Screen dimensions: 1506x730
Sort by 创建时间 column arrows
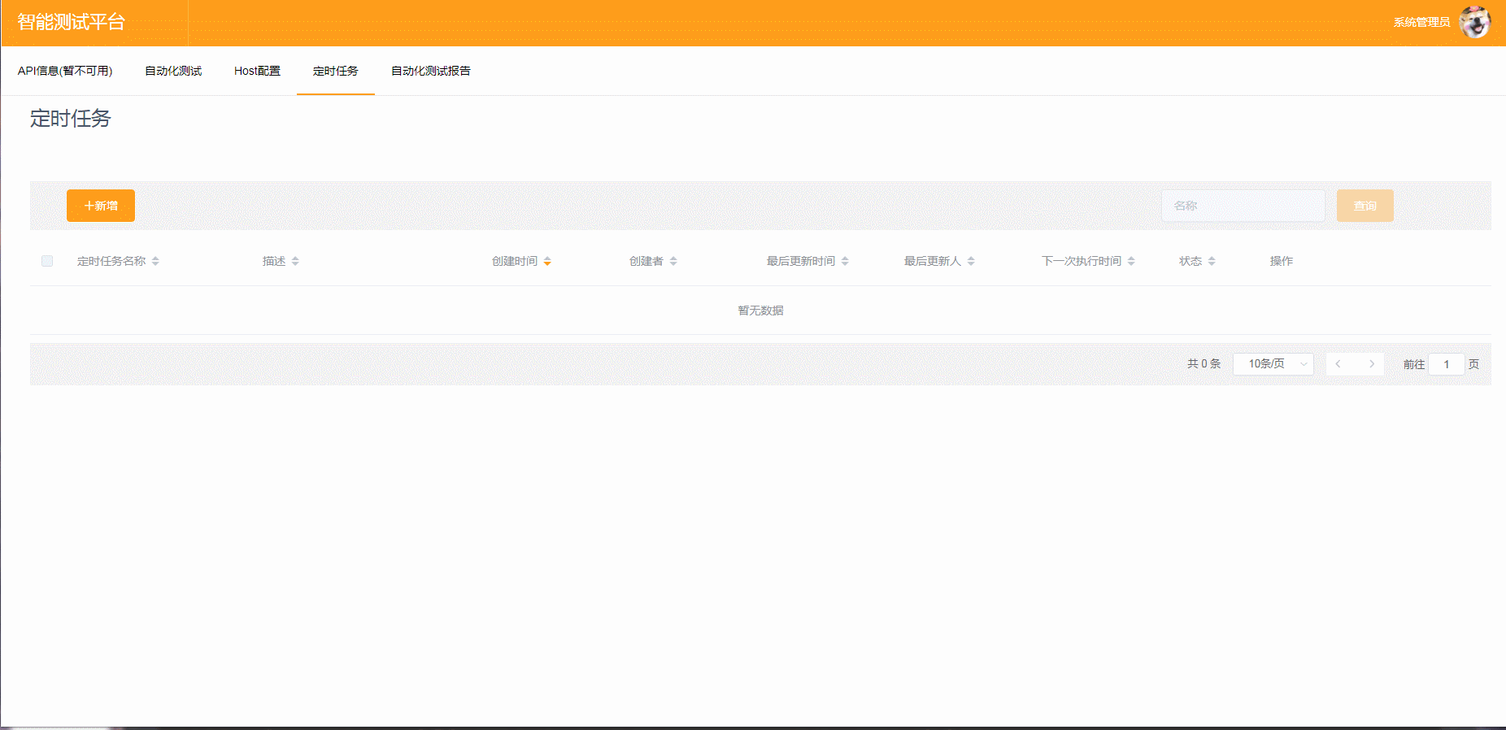point(547,261)
